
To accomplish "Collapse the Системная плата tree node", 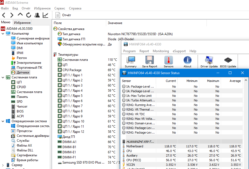I will pos(3,77).
